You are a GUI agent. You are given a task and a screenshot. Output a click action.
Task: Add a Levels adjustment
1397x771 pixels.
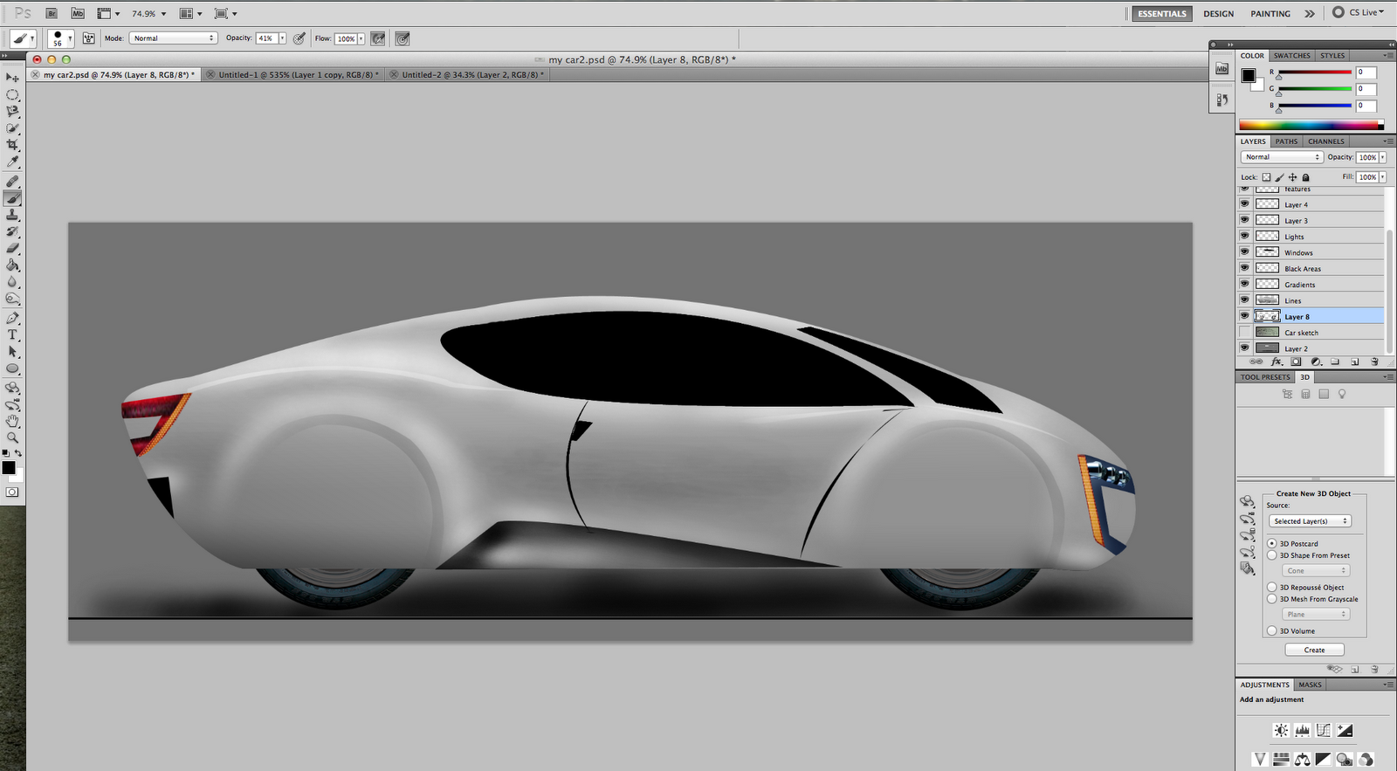[1303, 731]
